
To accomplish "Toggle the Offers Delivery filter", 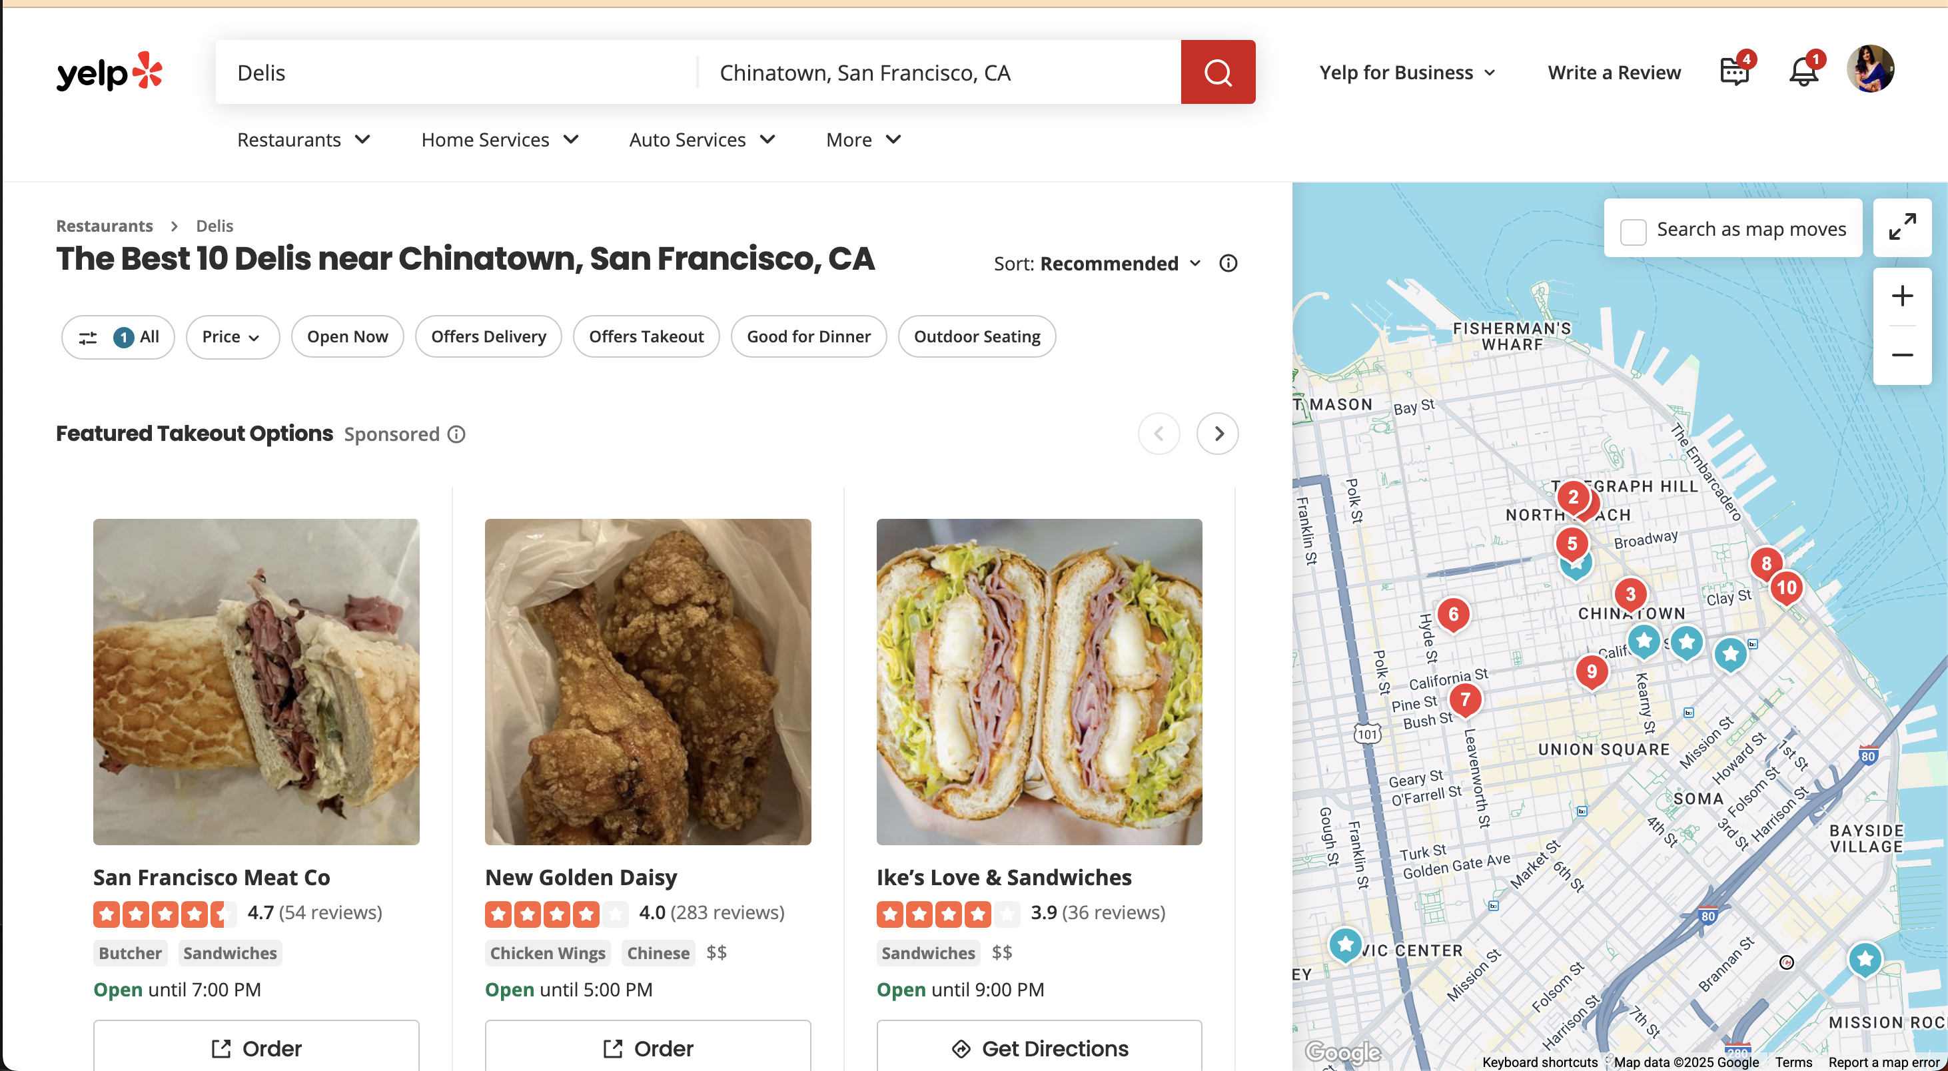I will coord(488,336).
